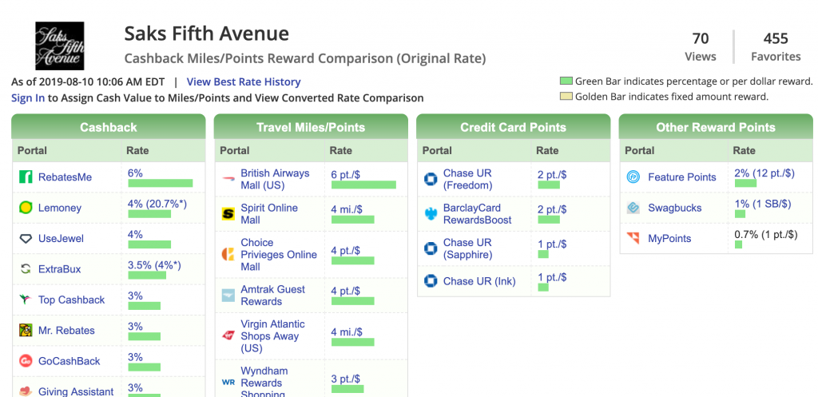The height and width of the screenshot is (397, 818).
Task: Click the Choice Privileges Online Mall icon
Action: (228, 255)
